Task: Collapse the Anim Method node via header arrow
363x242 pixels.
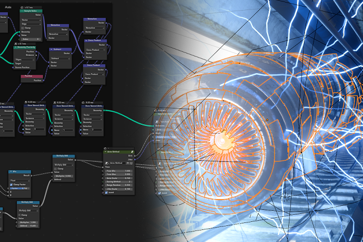Action: point(105,152)
